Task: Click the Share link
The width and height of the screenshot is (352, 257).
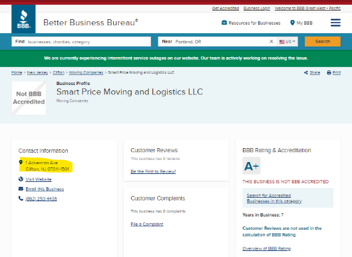Action: coord(315,72)
